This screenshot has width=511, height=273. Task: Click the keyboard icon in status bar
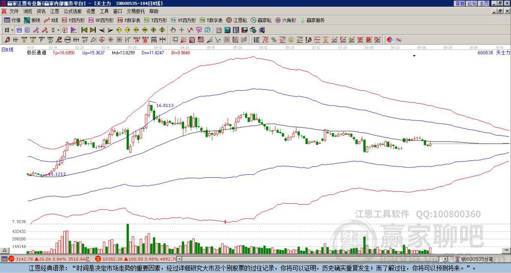pyautogui.click(x=4, y=259)
